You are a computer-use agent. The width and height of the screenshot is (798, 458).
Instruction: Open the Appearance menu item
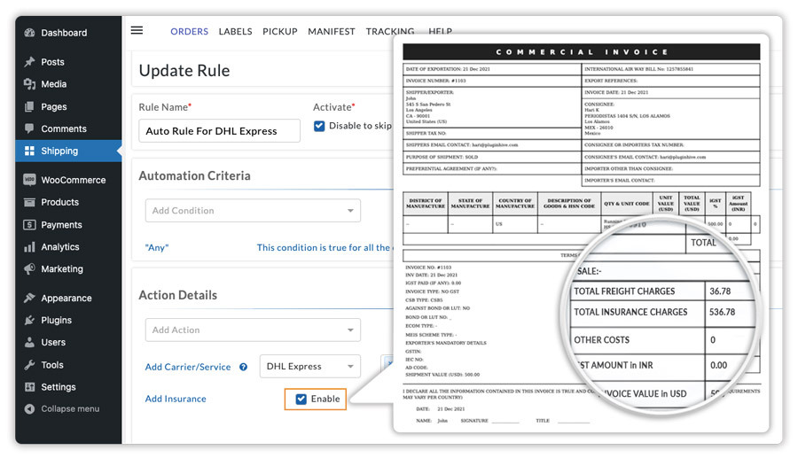pyautogui.click(x=68, y=298)
